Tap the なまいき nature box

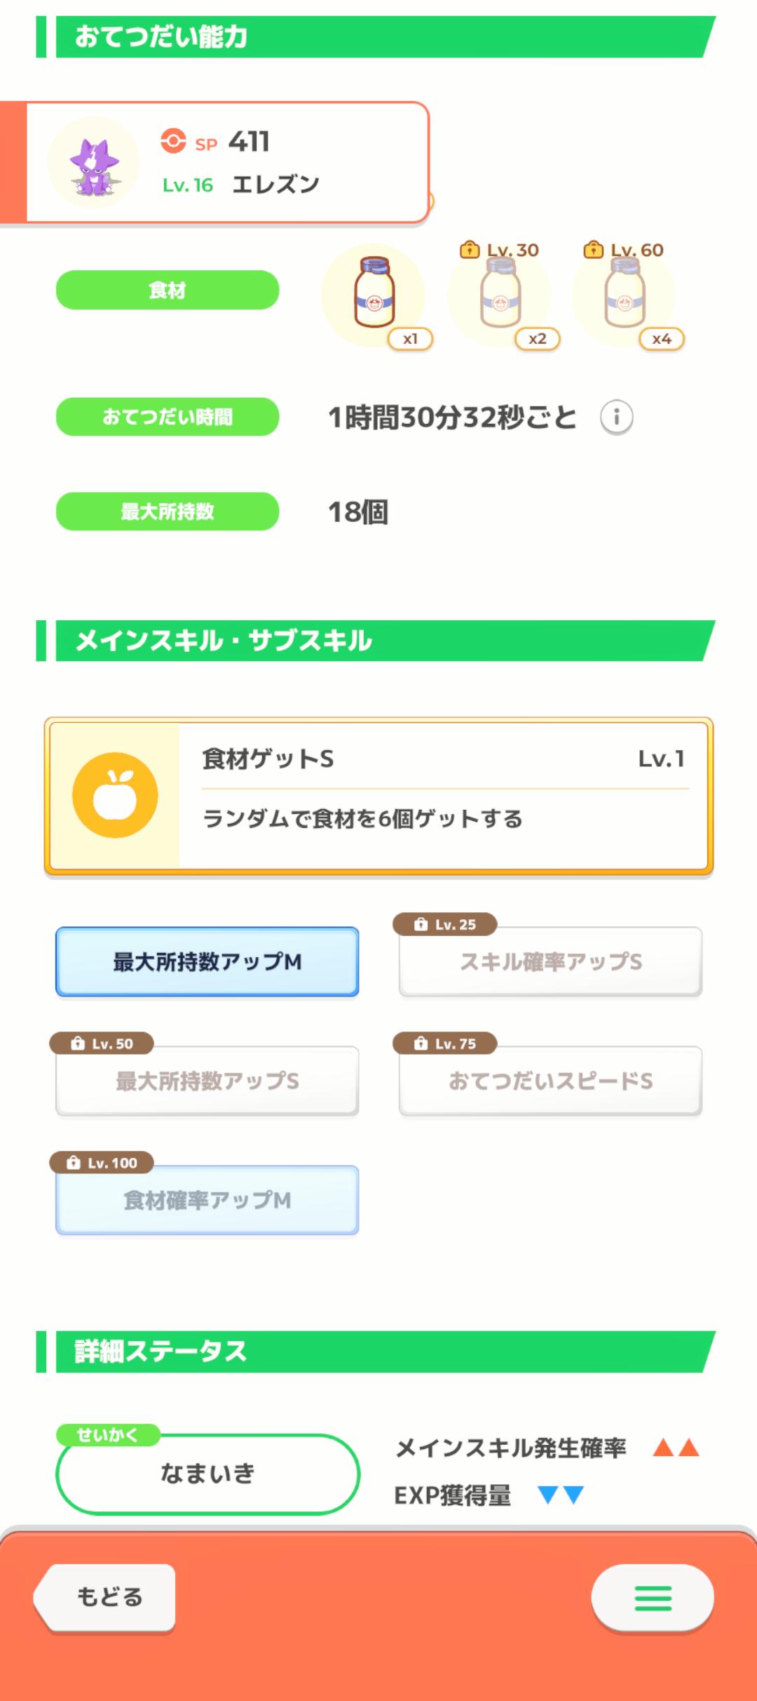(x=207, y=1474)
